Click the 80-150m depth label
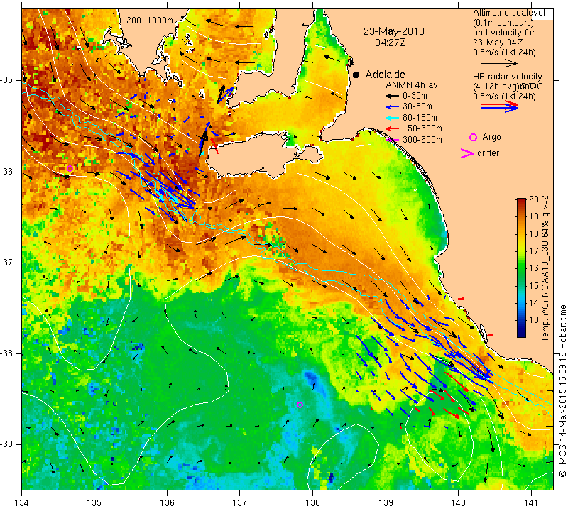Viewport: 568px width, 511px height. coord(420,118)
